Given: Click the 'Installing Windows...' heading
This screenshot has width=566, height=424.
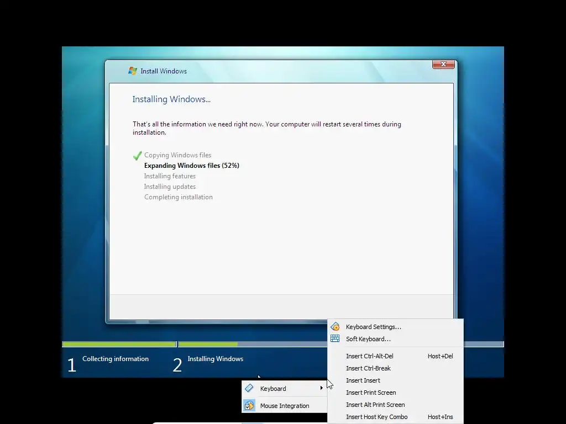Looking at the screenshot, I should click(x=171, y=99).
